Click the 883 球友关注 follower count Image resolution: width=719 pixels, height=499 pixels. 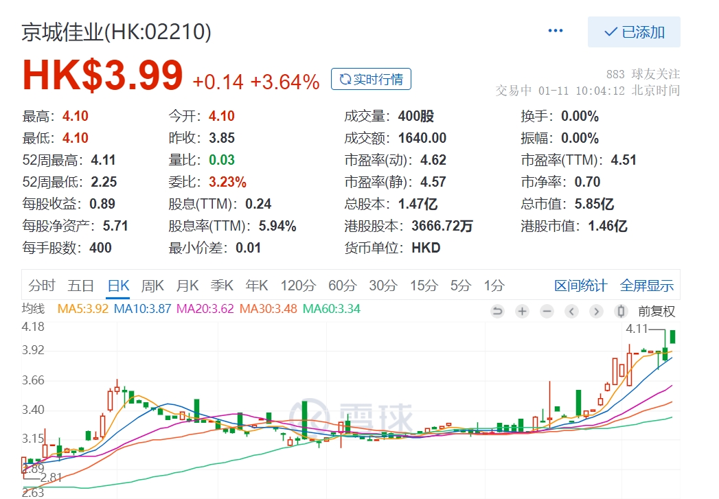(643, 73)
